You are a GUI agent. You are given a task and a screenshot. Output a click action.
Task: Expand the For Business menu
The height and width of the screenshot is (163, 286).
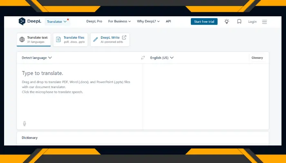119,21
